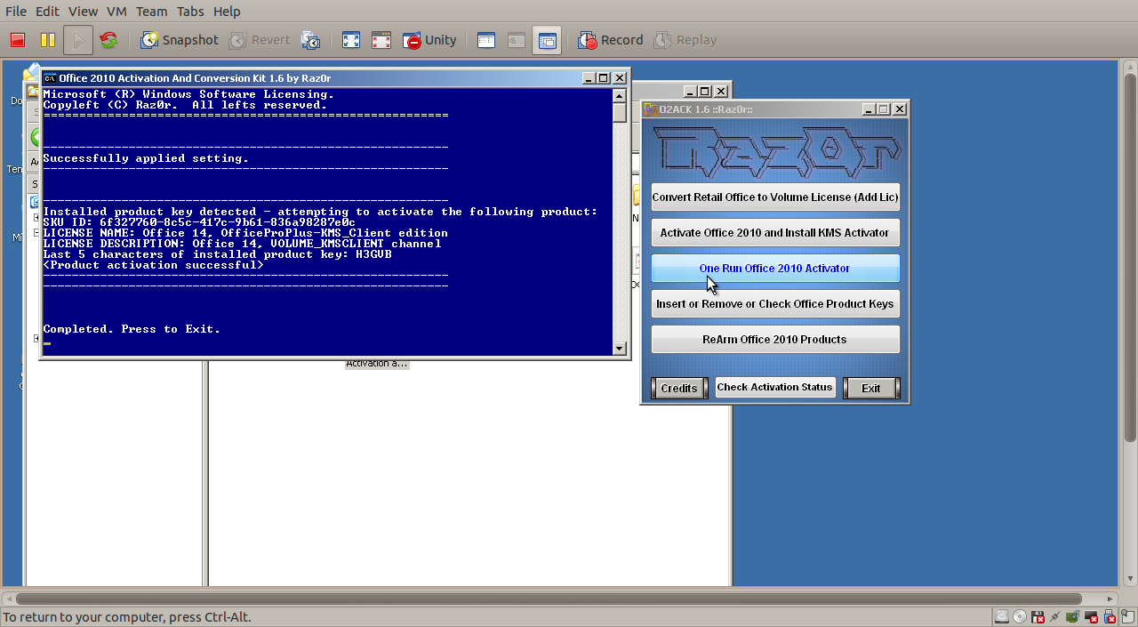Screen dimensions: 1138x627
Task: Click the "Successfully applied setting." line
Action: point(146,158)
